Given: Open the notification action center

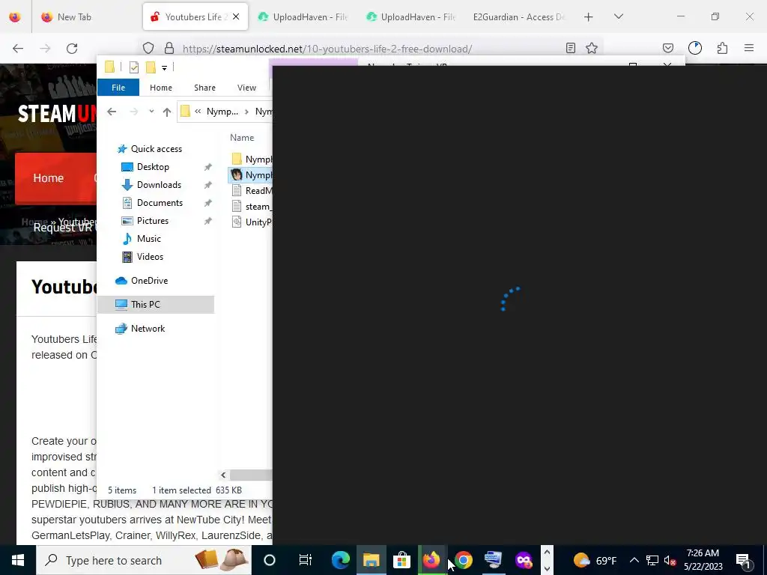Looking at the screenshot, I should point(744,560).
